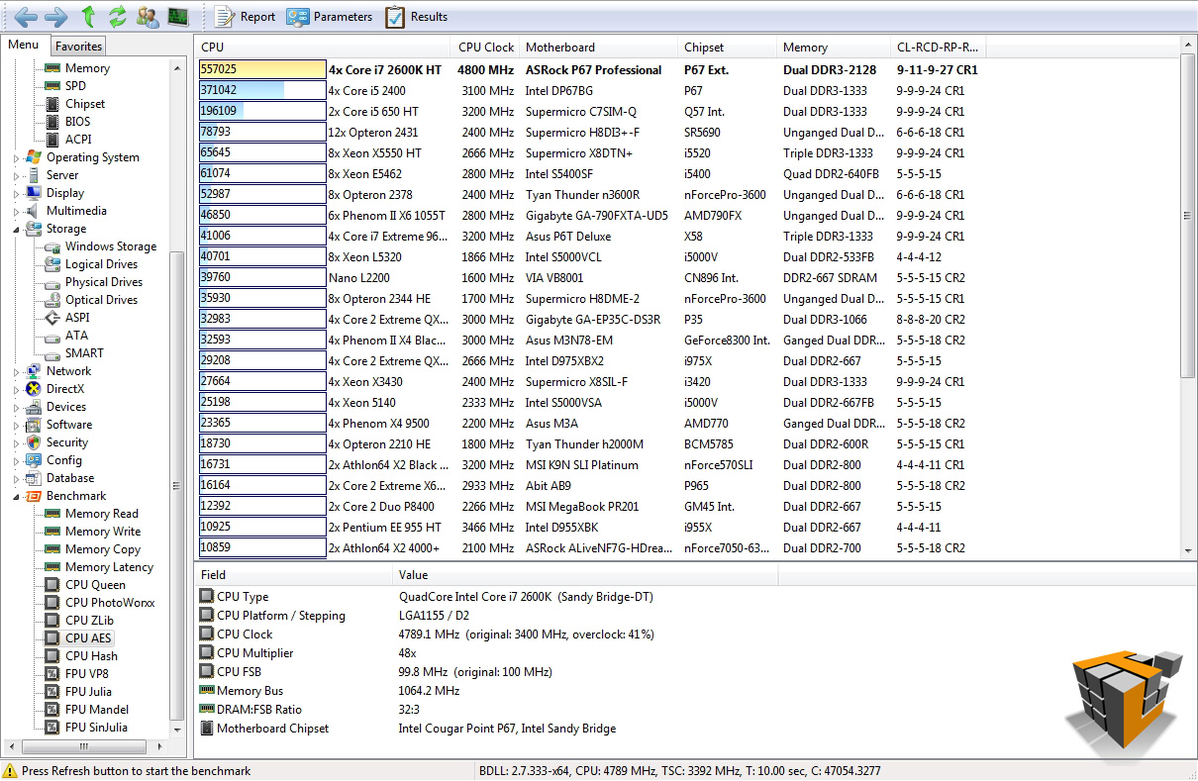Collapse the Benchmark tree node

[x=17, y=496]
